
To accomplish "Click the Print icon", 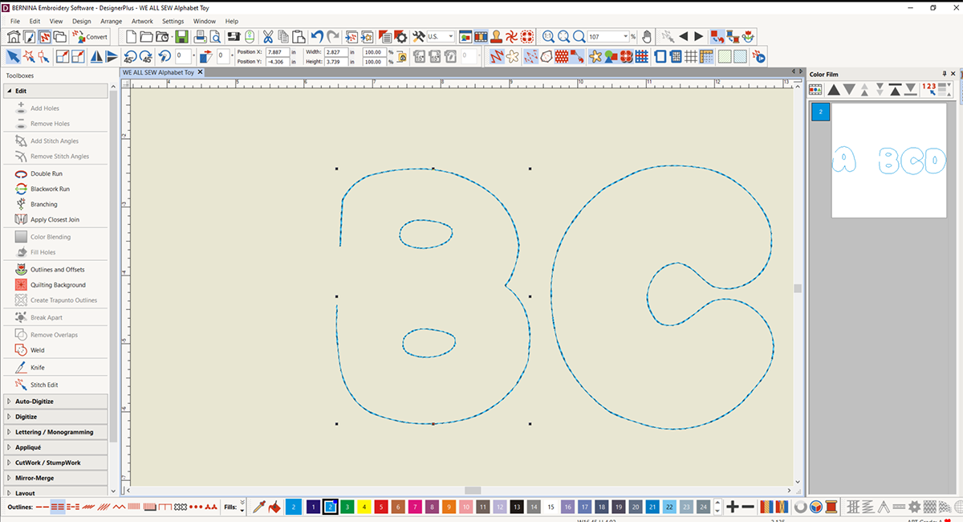I will (201, 37).
